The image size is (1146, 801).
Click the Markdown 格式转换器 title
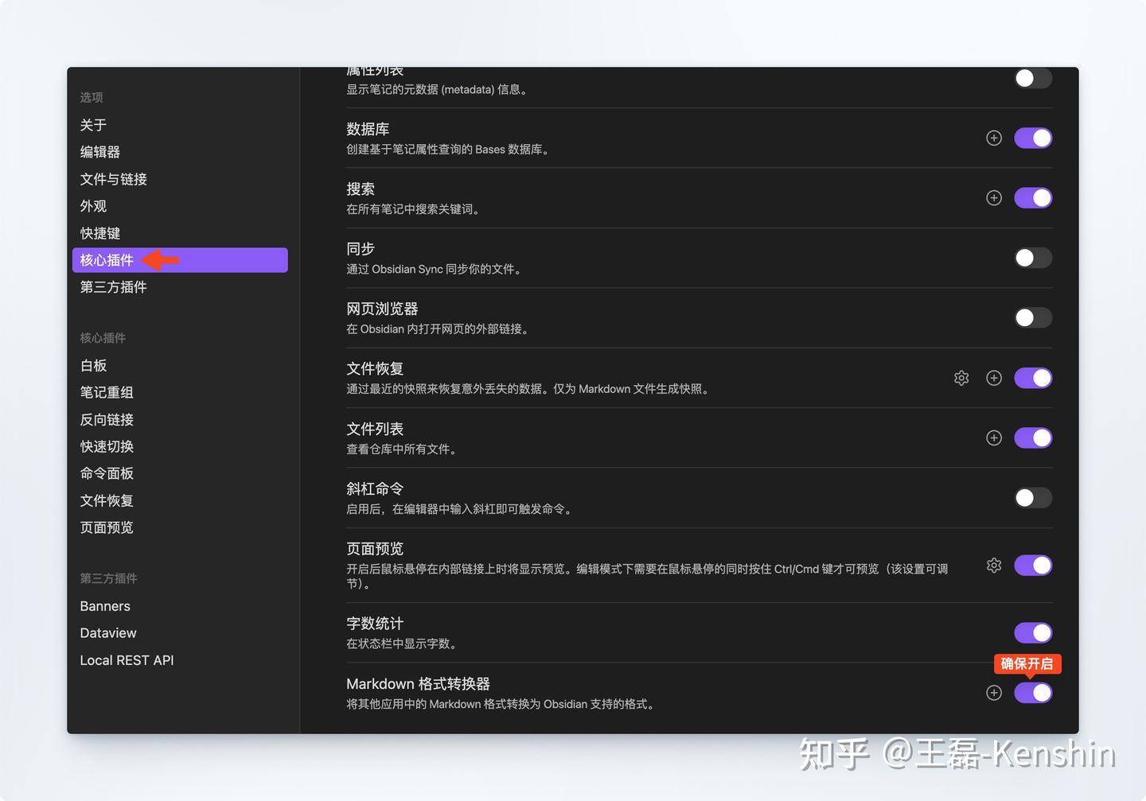[x=419, y=684]
